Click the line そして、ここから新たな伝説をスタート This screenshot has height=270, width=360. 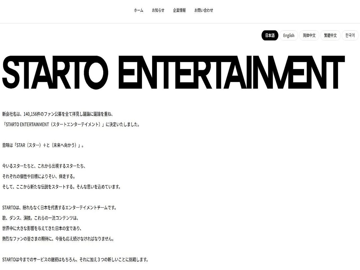[61, 187]
